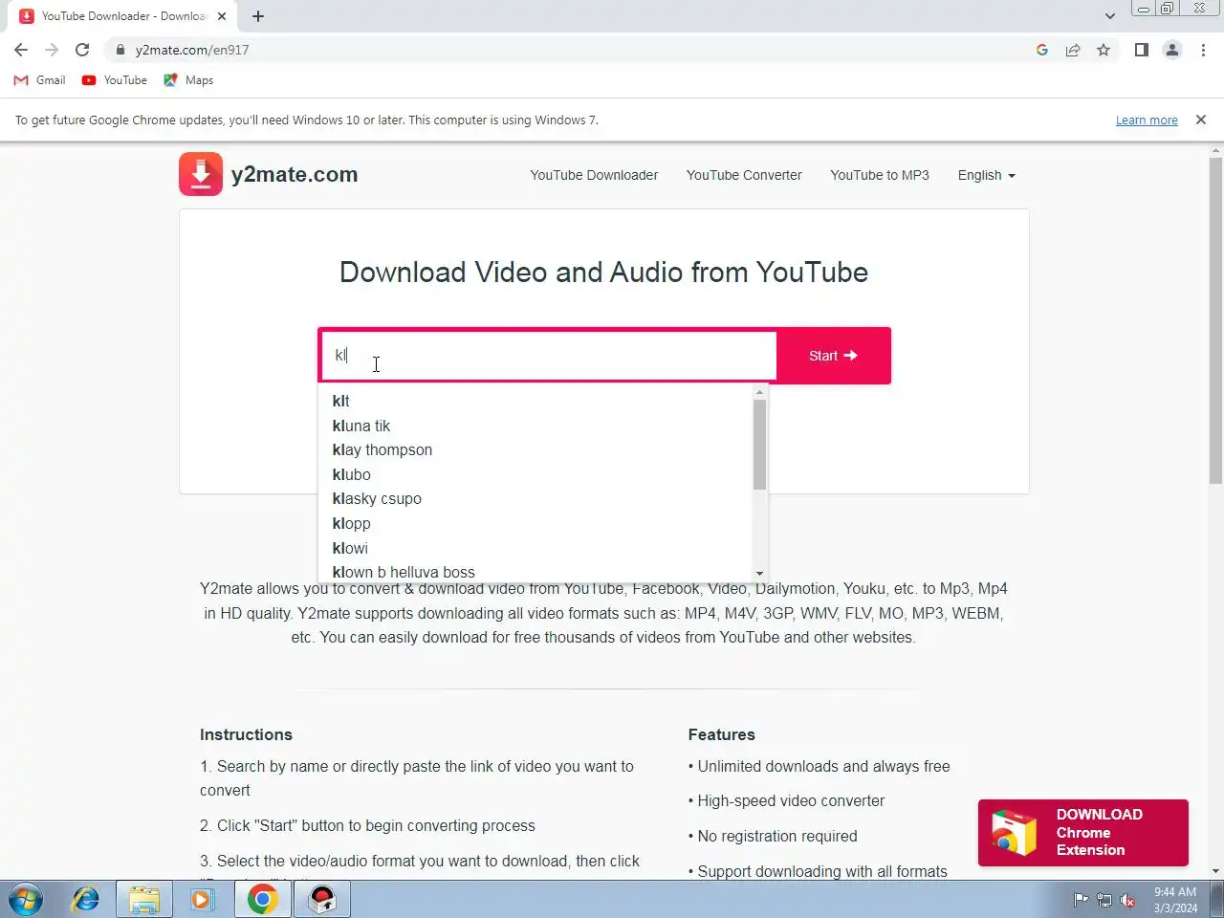This screenshot has width=1224, height=918.
Task: Open the Chrome profile avatar icon
Action: [1172, 50]
